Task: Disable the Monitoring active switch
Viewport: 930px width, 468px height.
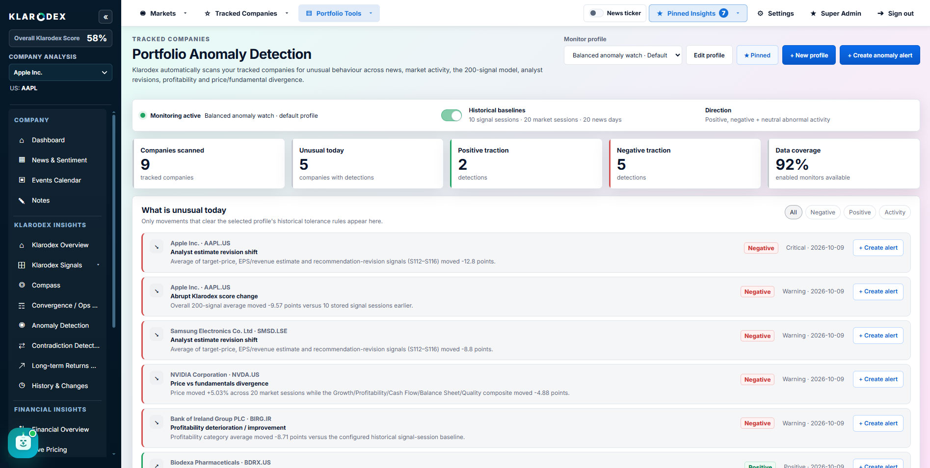Action: (452, 115)
